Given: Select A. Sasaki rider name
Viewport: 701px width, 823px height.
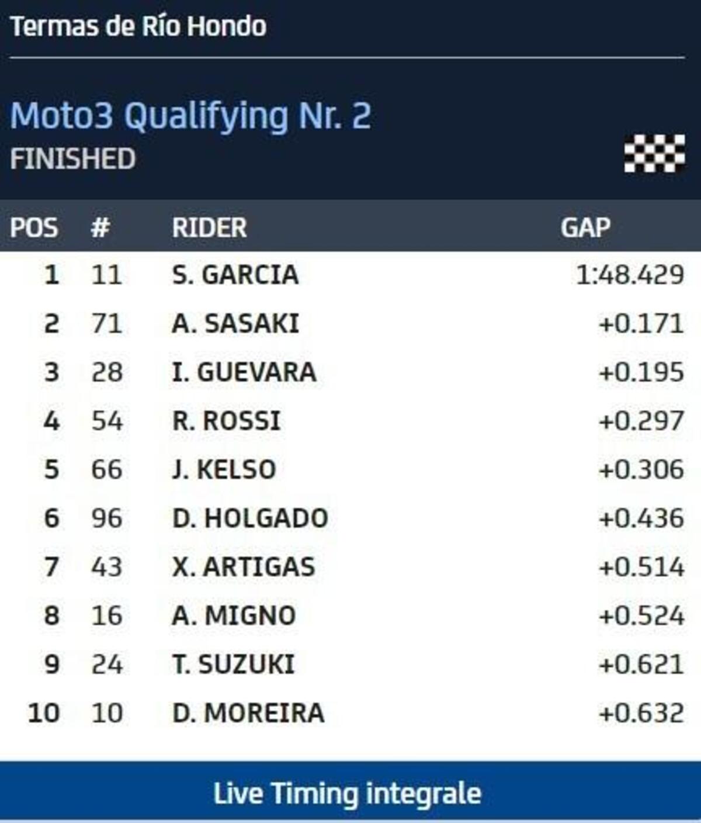Looking at the screenshot, I should tap(235, 323).
